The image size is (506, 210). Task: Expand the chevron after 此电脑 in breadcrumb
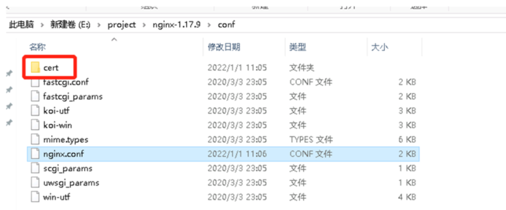42,25
